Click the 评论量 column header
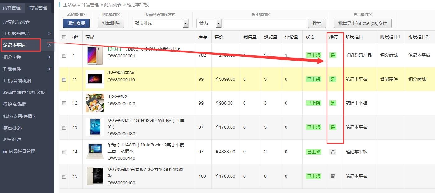 292,37
